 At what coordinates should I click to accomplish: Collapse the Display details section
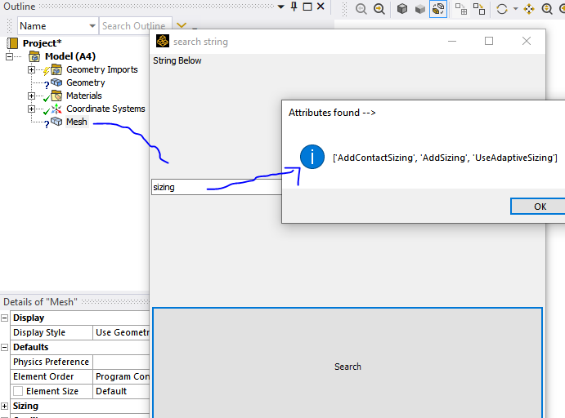click(4, 318)
